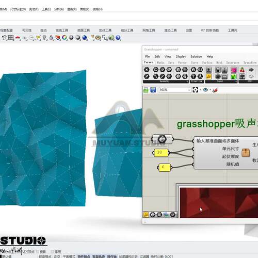
Task: Select the green Colour Swatch icon in Input panel
Action: [234, 76]
